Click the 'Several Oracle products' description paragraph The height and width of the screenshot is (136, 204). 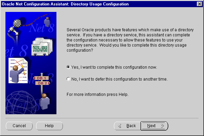[130, 40]
